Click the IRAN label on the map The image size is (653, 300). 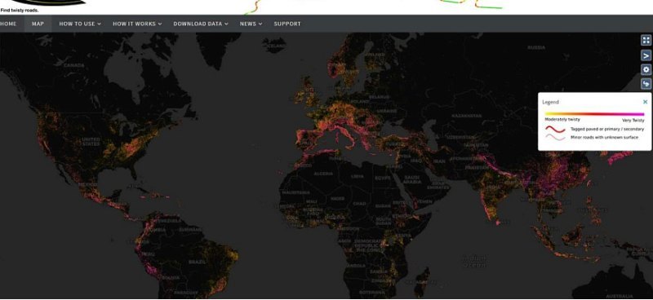439,161
